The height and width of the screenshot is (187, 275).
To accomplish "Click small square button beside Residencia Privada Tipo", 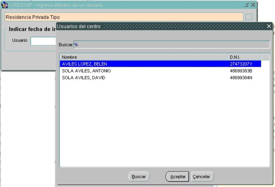I will pos(249,17).
